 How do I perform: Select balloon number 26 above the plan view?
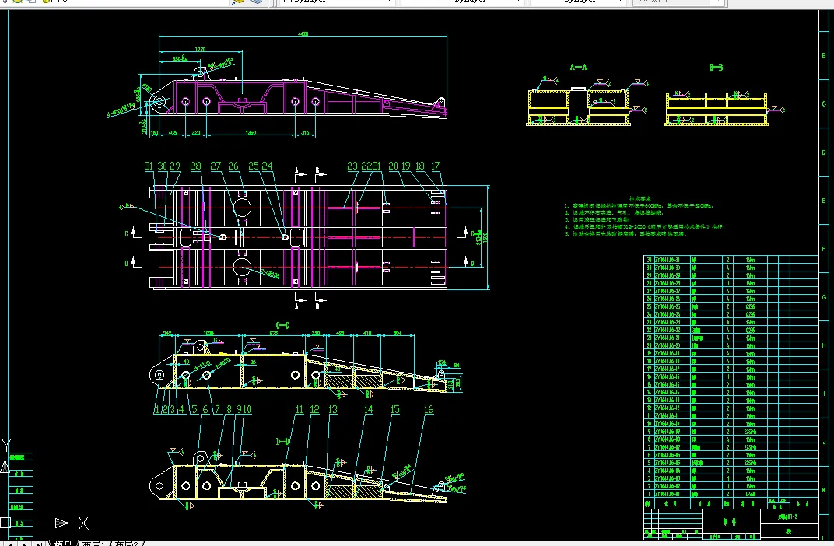pyautogui.click(x=233, y=166)
